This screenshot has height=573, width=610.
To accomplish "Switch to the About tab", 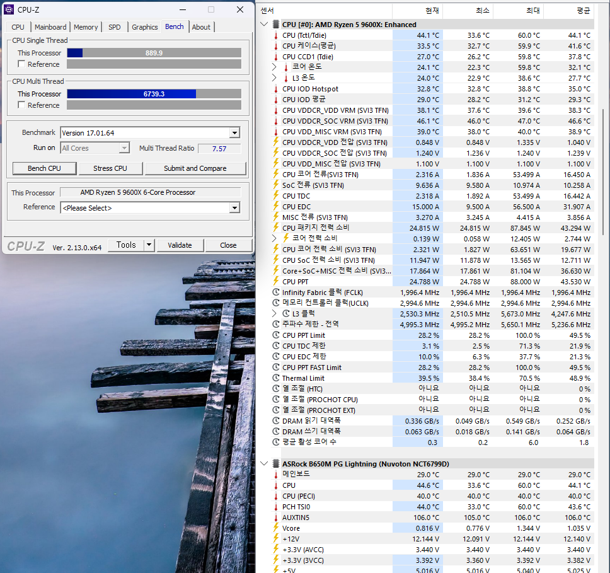I will tap(201, 27).
